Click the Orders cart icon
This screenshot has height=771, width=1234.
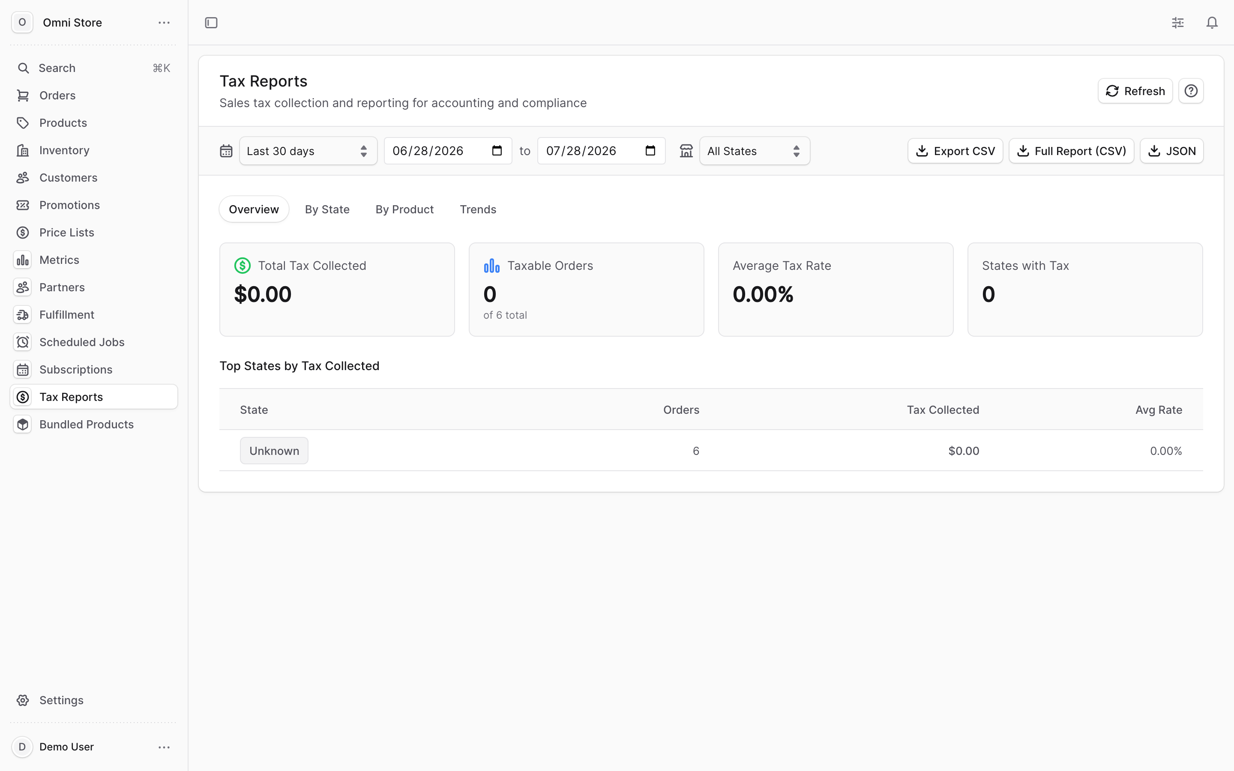(22, 96)
